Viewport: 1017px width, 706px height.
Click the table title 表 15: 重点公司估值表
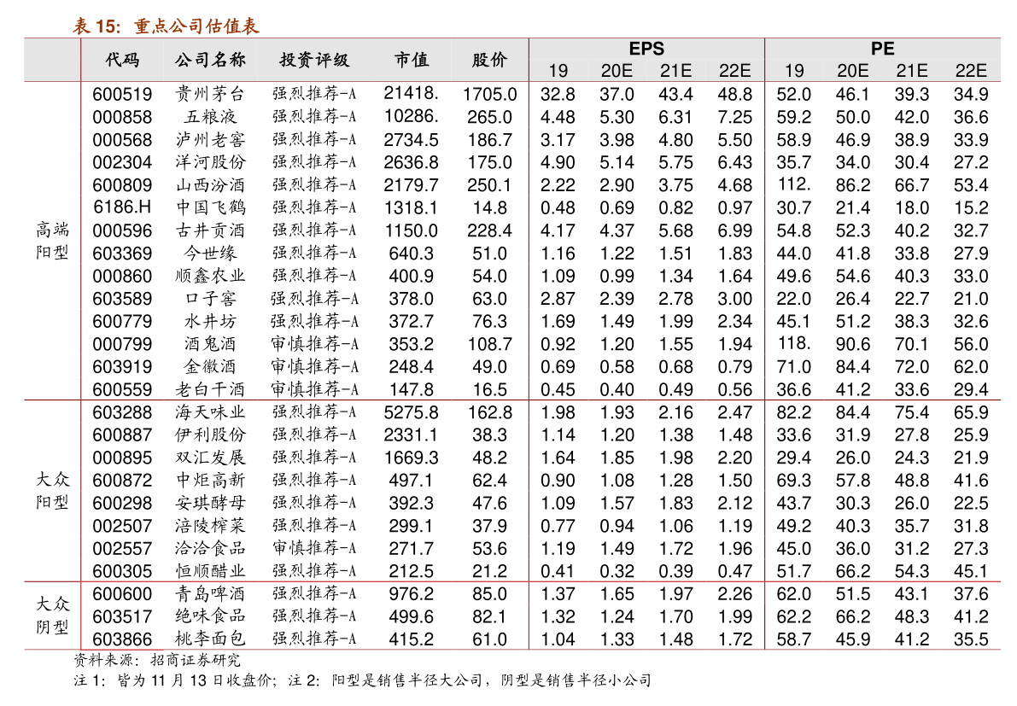tap(166, 26)
